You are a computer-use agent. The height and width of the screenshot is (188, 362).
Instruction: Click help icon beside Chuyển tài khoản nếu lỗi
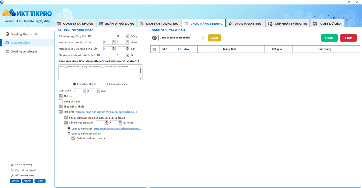click(98, 55)
